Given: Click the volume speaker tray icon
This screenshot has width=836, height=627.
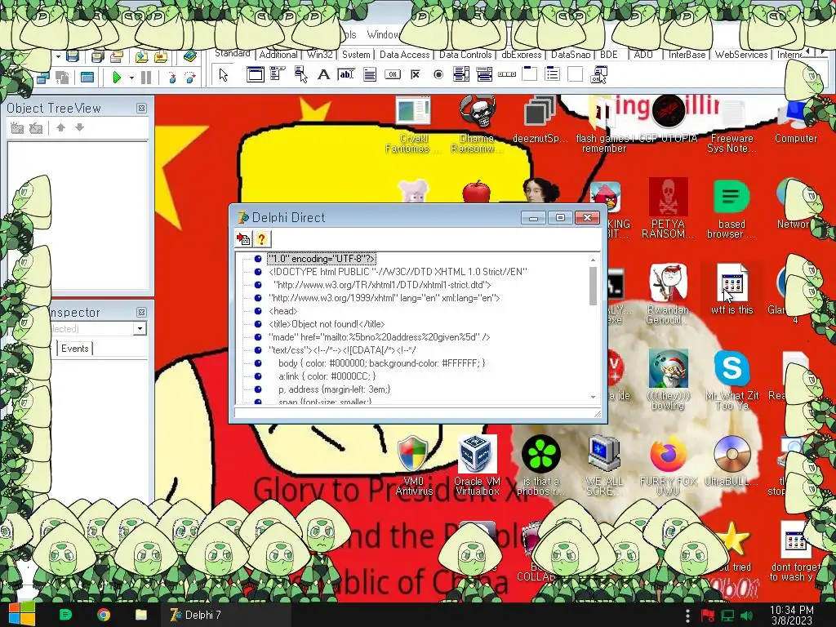Looking at the screenshot, I should 746,616.
